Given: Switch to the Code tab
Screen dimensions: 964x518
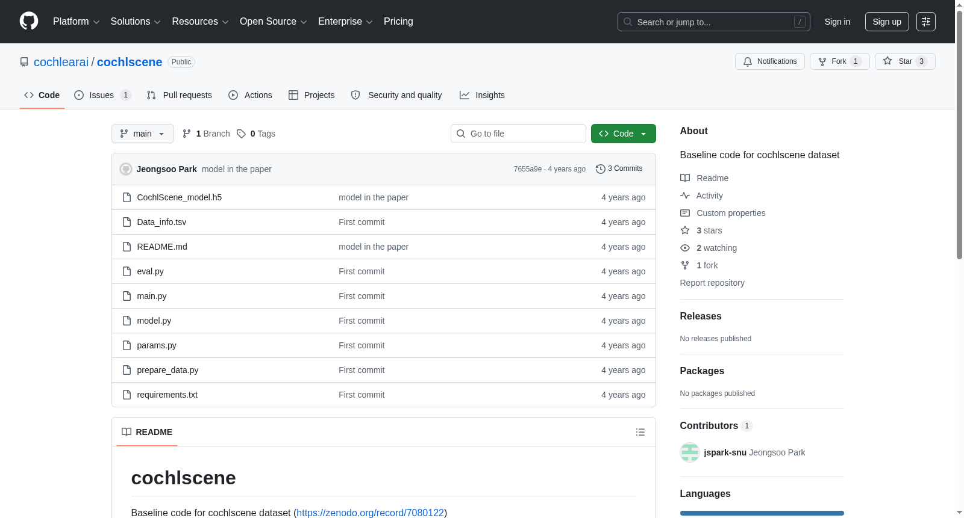Looking at the screenshot, I should [x=42, y=95].
